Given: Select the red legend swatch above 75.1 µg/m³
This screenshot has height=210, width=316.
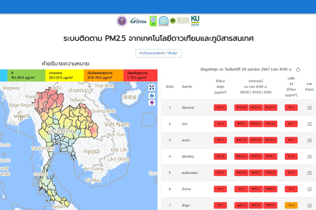Looking at the screenshot, I should click(x=140, y=75).
